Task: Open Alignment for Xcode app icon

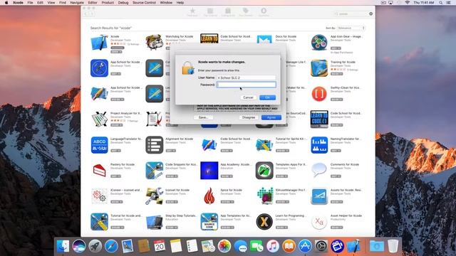Action: pyautogui.click(x=154, y=145)
